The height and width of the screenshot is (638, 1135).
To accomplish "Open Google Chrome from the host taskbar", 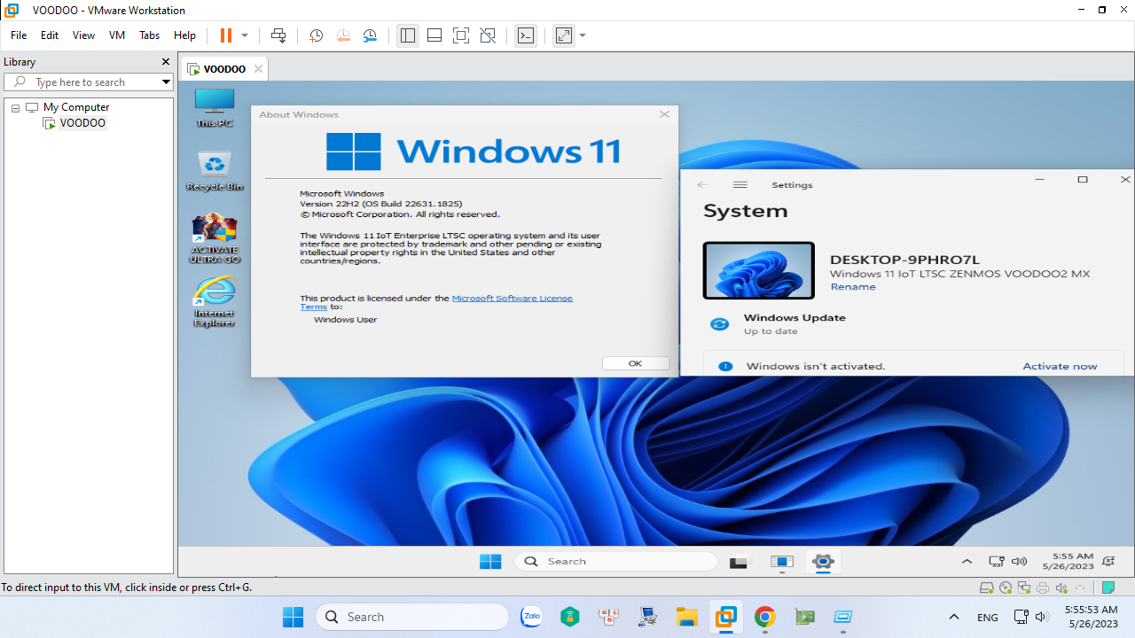I will [765, 617].
